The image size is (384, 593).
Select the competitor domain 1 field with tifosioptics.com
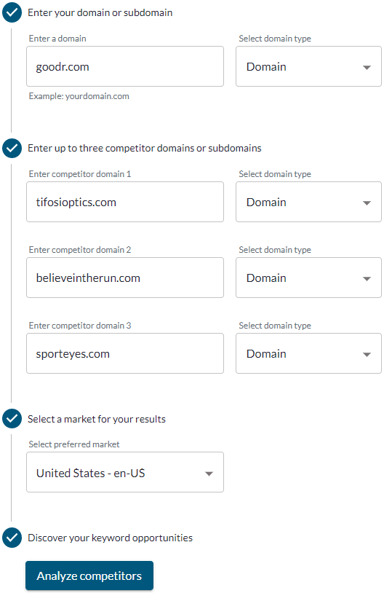pyautogui.click(x=125, y=202)
